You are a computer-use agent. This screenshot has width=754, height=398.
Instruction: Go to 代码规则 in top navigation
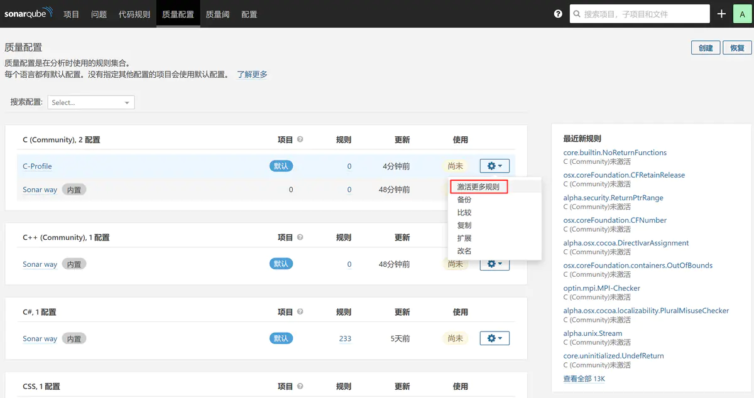(134, 14)
